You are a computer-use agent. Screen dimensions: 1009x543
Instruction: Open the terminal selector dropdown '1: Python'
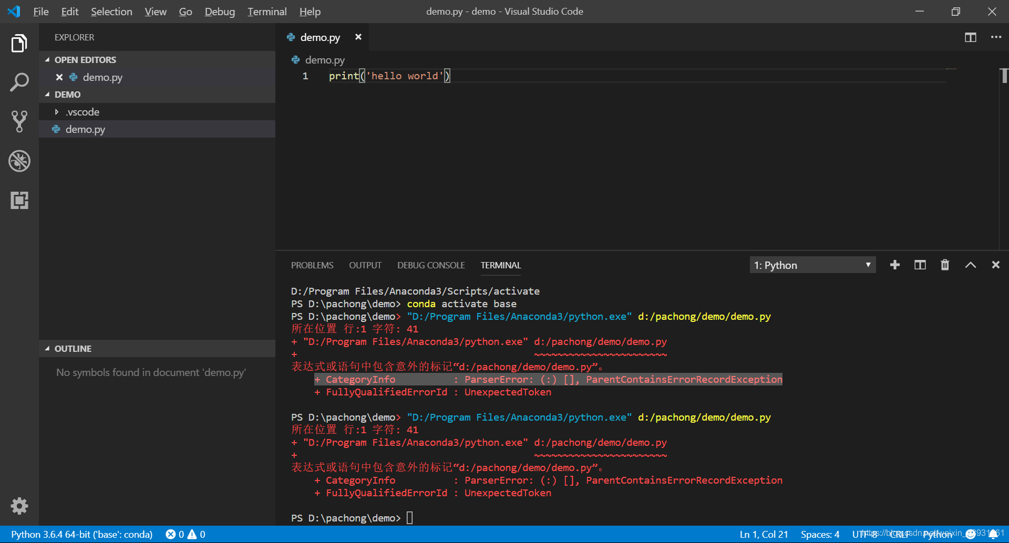click(x=812, y=265)
